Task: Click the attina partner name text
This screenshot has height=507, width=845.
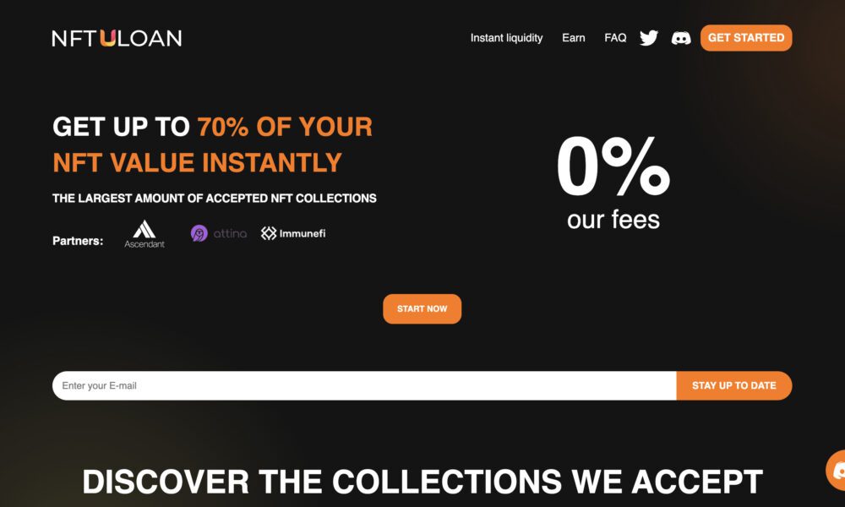Action: [x=230, y=233]
